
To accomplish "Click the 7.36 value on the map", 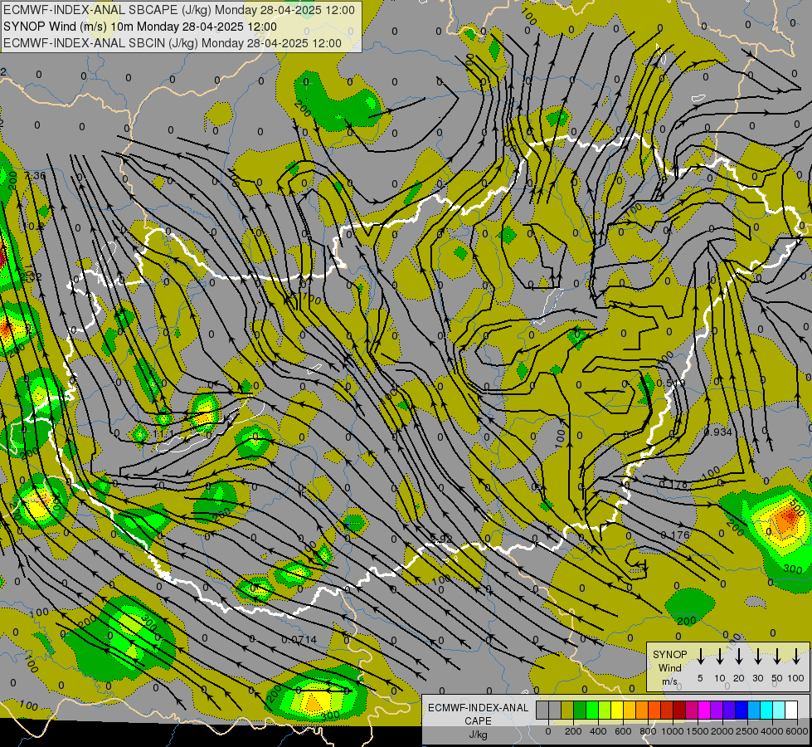I will tap(35, 176).
